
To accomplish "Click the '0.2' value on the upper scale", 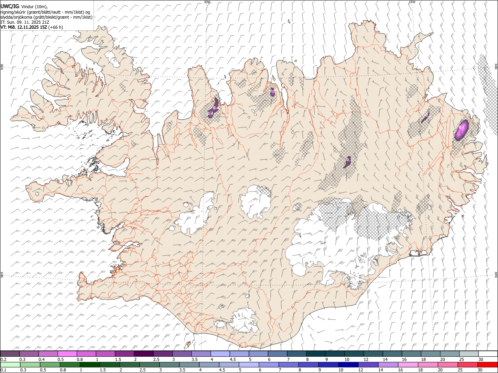I will (3, 359).
